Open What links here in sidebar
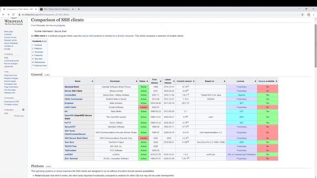 (10, 75)
